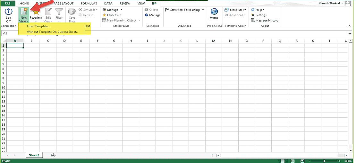Open Manage in Master Data group
356x163 pixels.
click(113, 10)
